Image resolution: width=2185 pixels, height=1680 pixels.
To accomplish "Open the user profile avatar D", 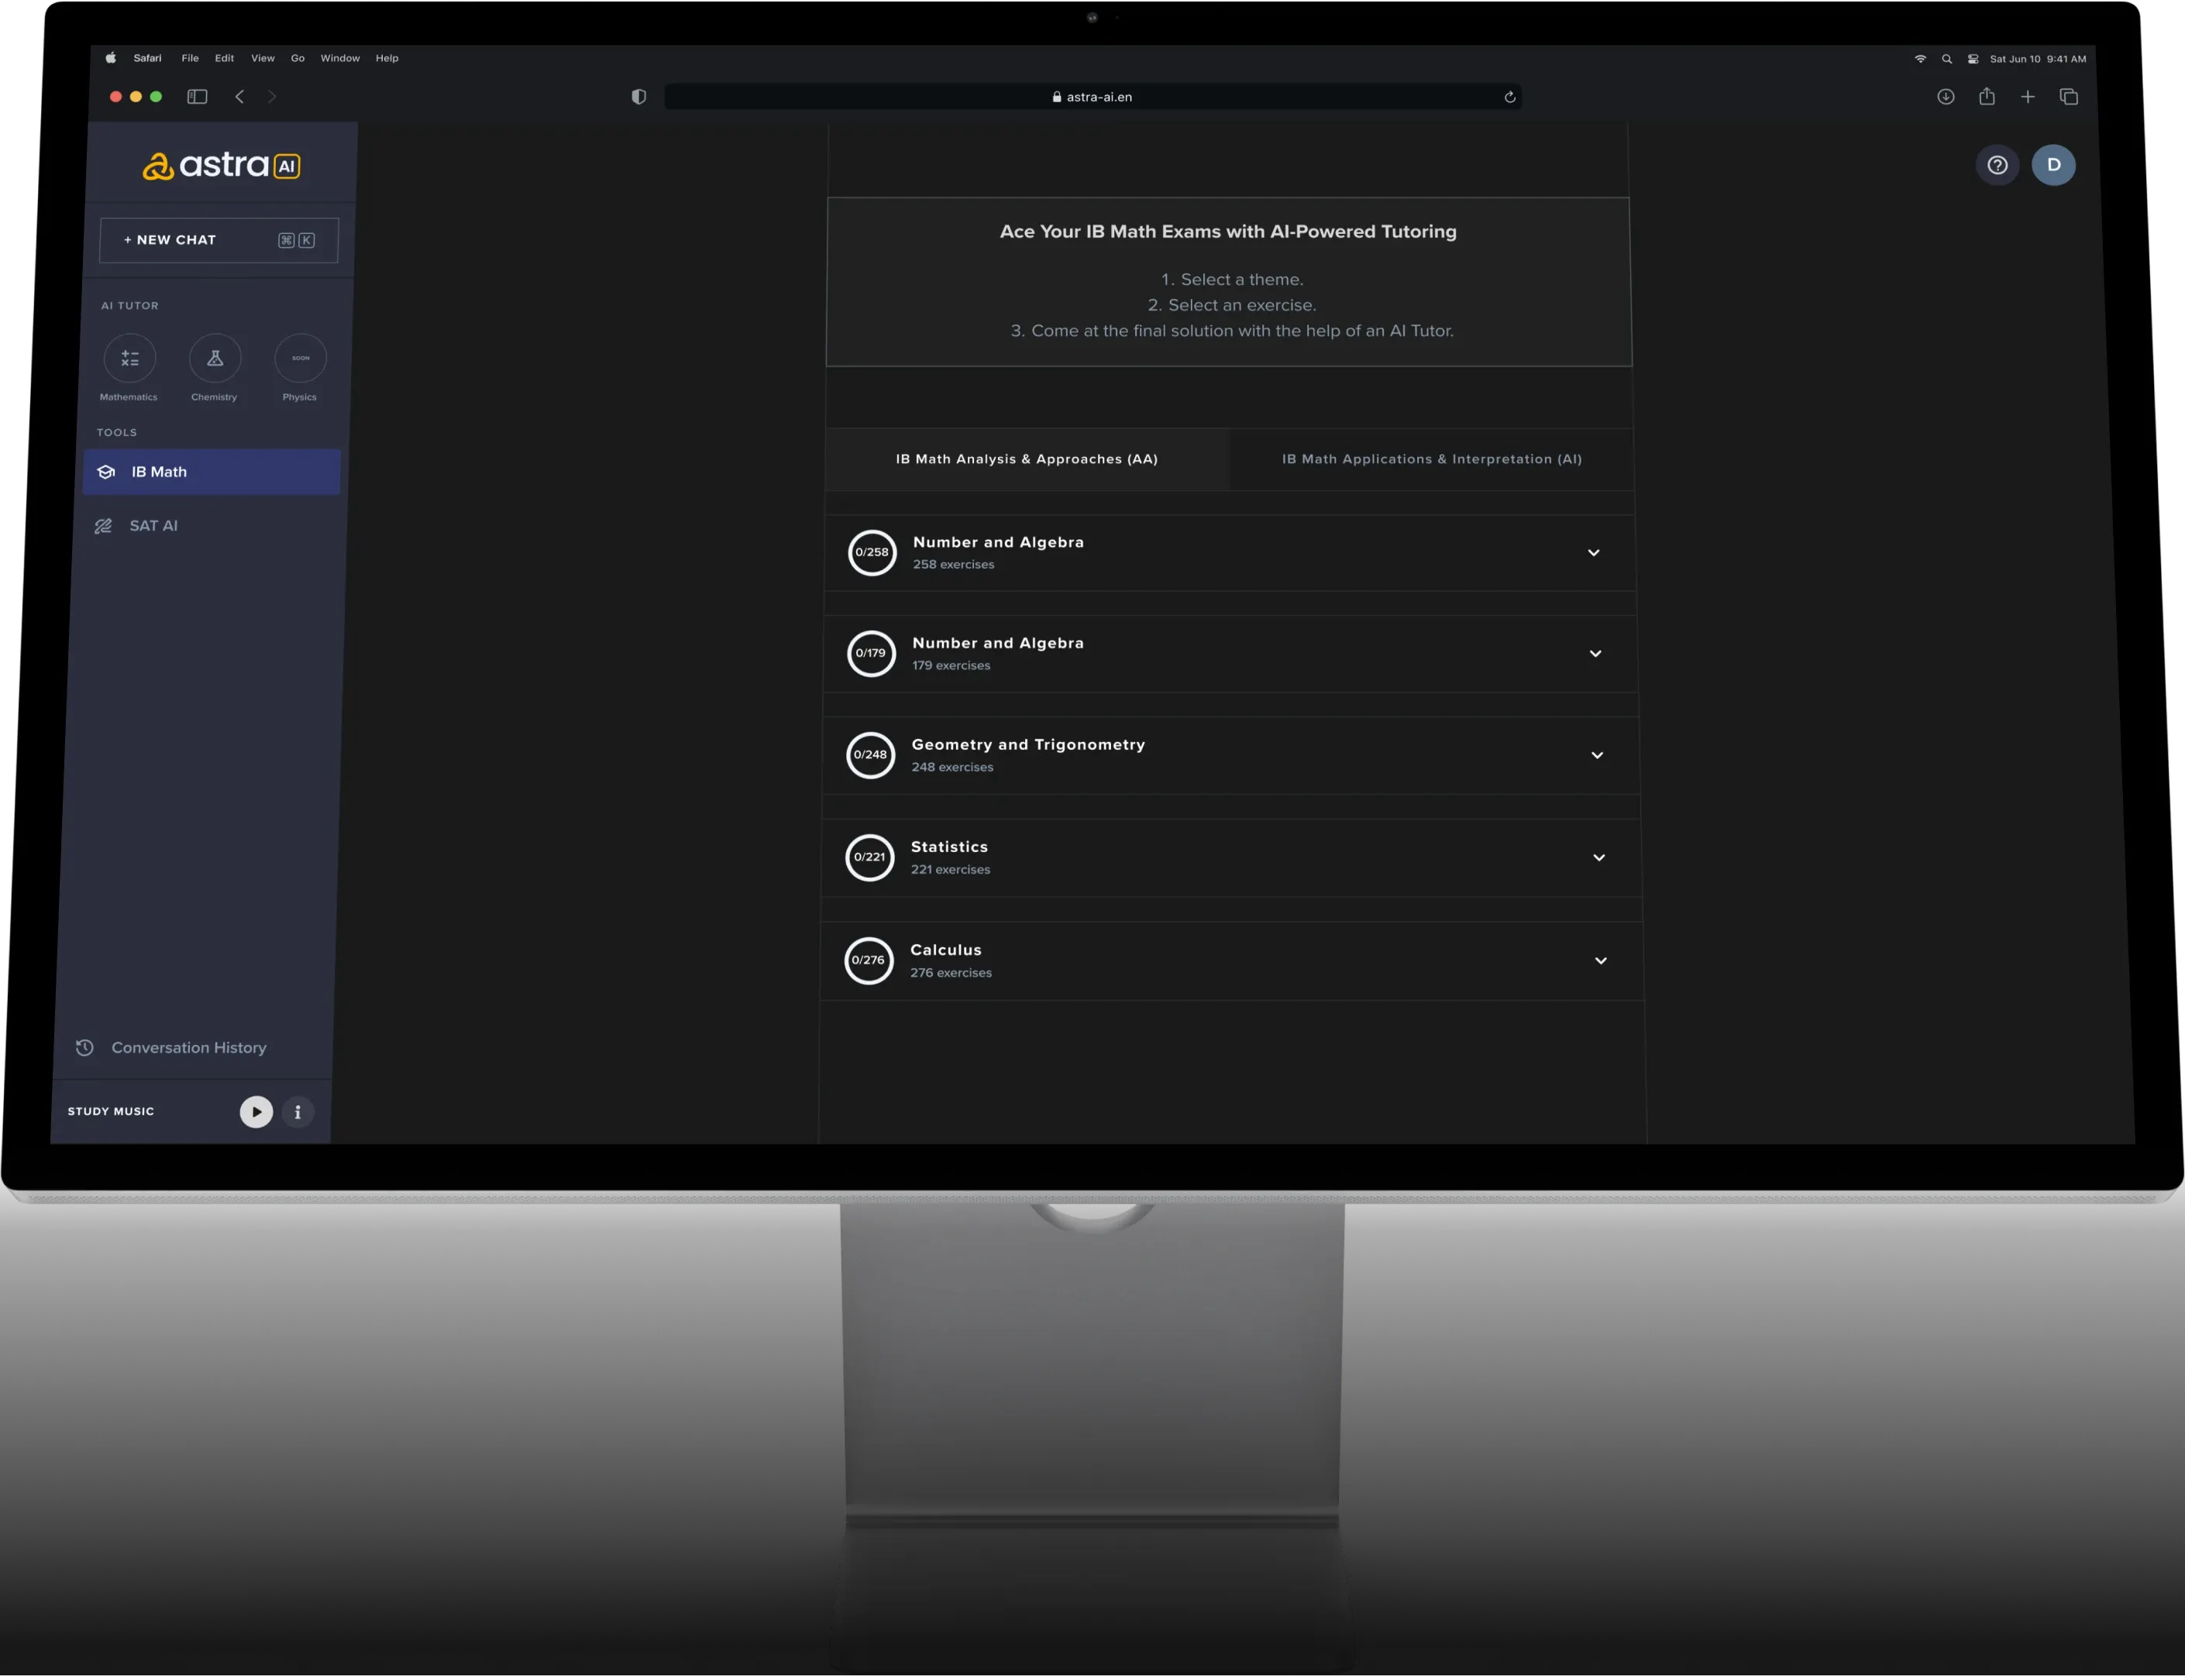I will tap(2054, 165).
